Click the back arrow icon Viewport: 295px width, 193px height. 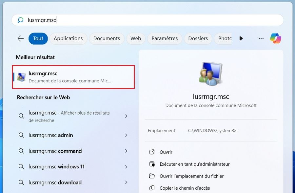(21, 38)
